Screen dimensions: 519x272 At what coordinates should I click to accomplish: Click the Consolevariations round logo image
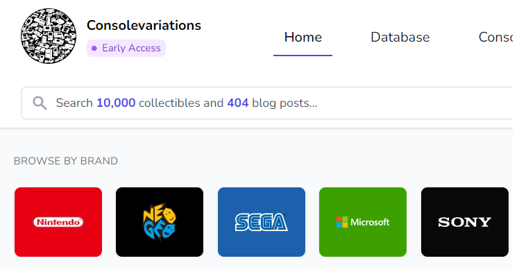click(x=49, y=36)
